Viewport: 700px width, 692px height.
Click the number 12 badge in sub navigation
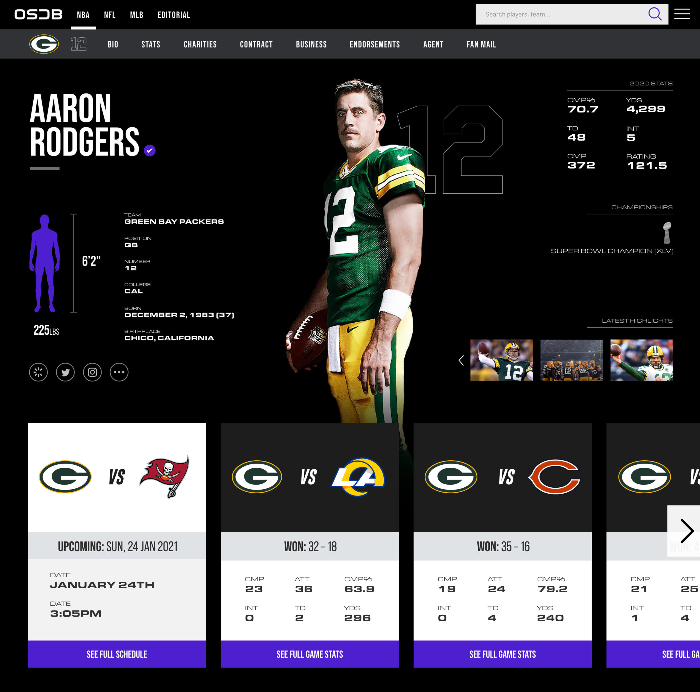(x=79, y=44)
